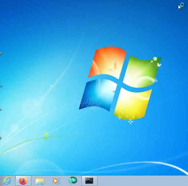The image size is (188, 186).
Task: Open Internet Explorer from the taskbar
Action: [7, 181]
